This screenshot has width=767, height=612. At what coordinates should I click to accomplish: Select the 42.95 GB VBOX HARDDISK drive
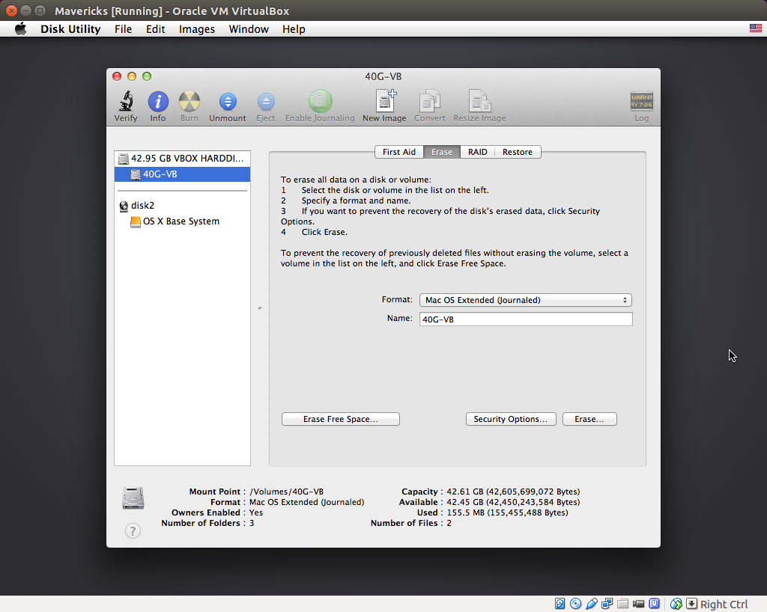click(182, 159)
